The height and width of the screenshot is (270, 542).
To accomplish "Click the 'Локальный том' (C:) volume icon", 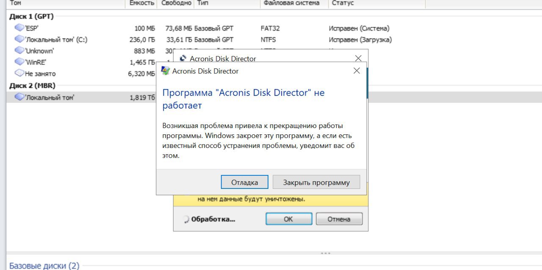I will click(x=19, y=39).
